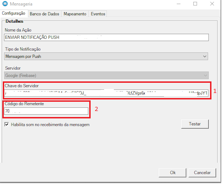The width and height of the screenshot is (224, 185).
Task: Click the 'Habilita som no recebimento' label text
Action: tap(50, 124)
